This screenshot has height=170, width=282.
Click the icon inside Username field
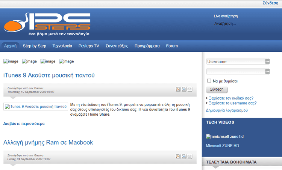(x=267, y=61)
